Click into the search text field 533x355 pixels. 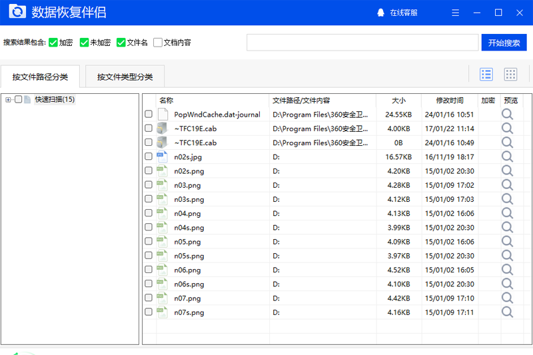click(362, 43)
